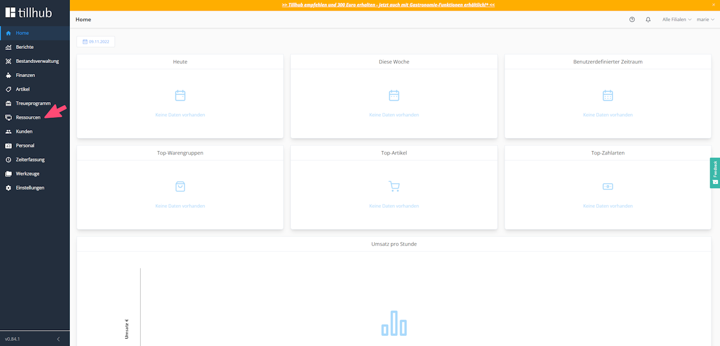
Task: Open the marie user menu
Action: (x=705, y=20)
